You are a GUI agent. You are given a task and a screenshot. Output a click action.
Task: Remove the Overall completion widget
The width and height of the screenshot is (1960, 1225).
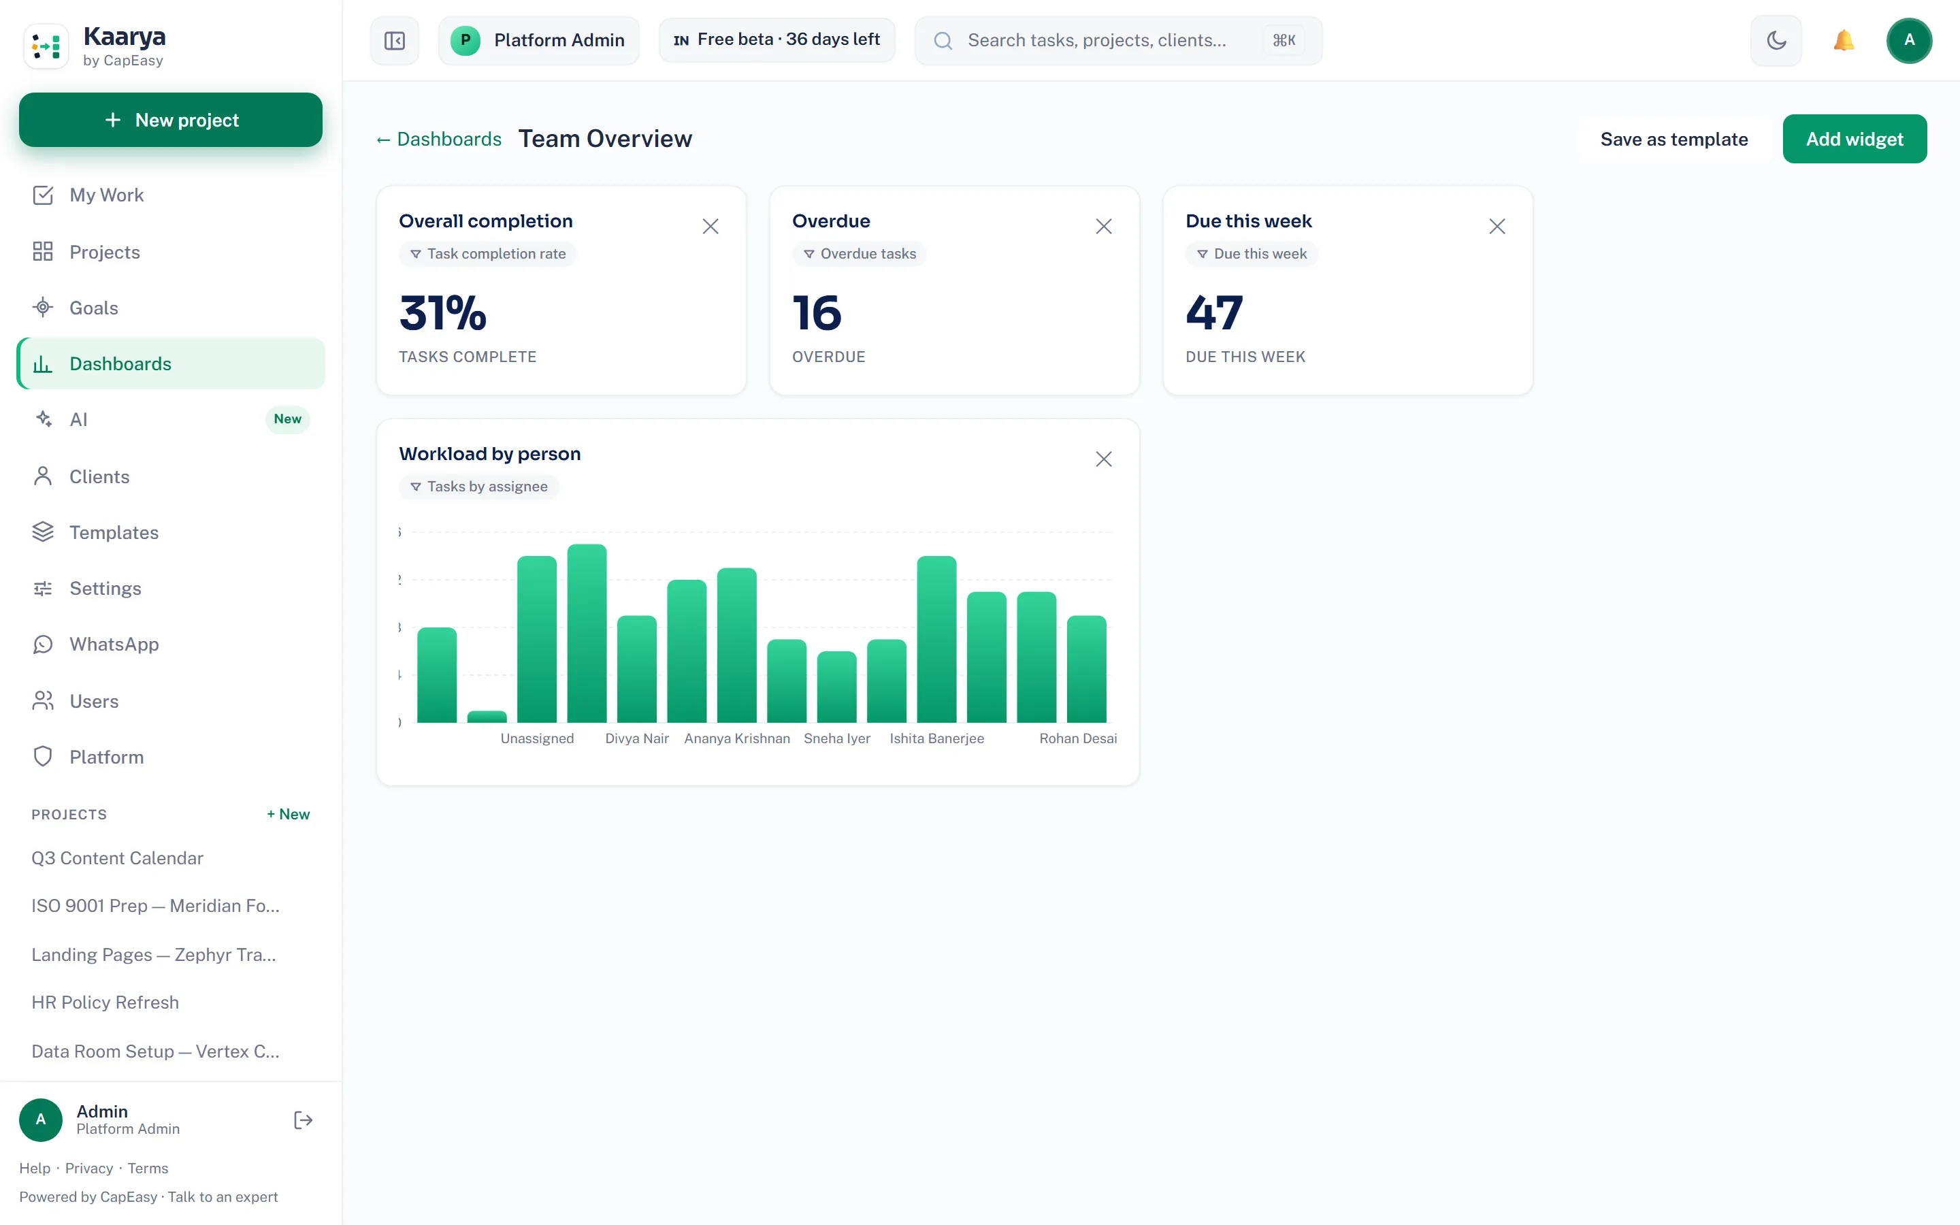click(710, 227)
